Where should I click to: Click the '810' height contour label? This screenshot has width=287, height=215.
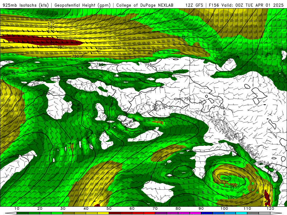(41, 80)
